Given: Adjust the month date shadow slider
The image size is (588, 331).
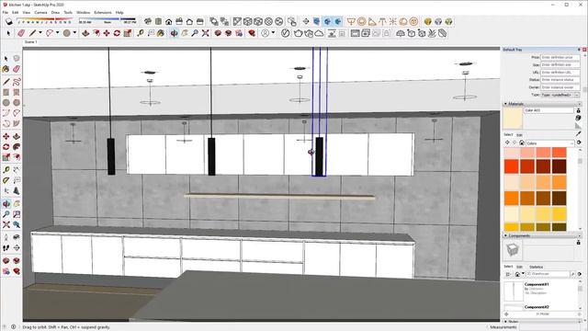Looking at the screenshot, I should [45, 19].
